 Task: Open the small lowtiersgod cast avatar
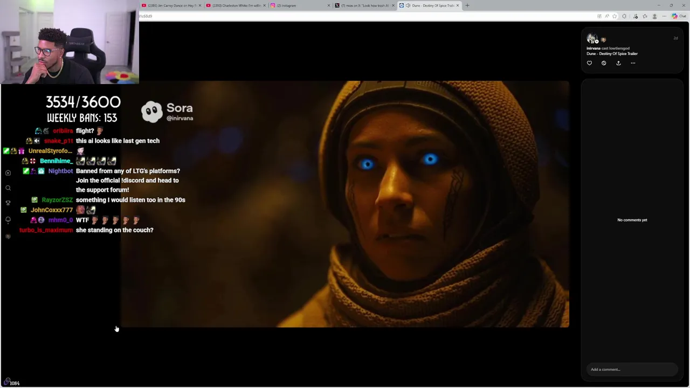pyautogui.click(x=603, y=40)
